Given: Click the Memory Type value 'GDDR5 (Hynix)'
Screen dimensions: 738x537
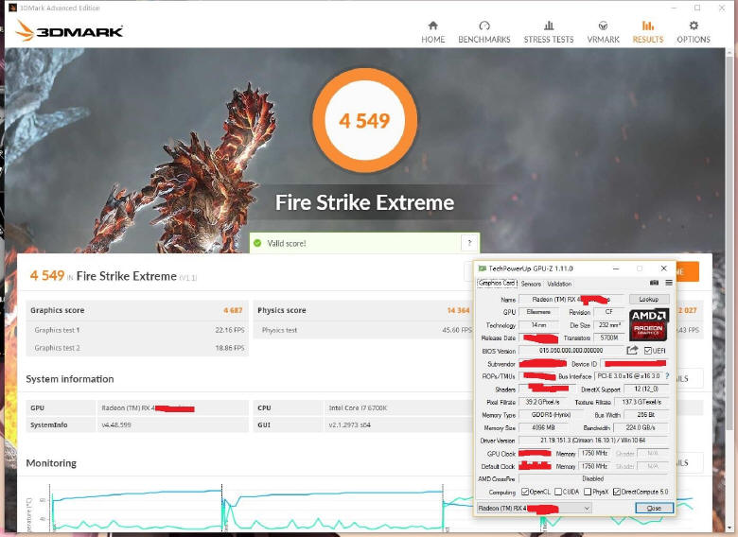Looking at the screenshot, I should click(x=551, y=415).
